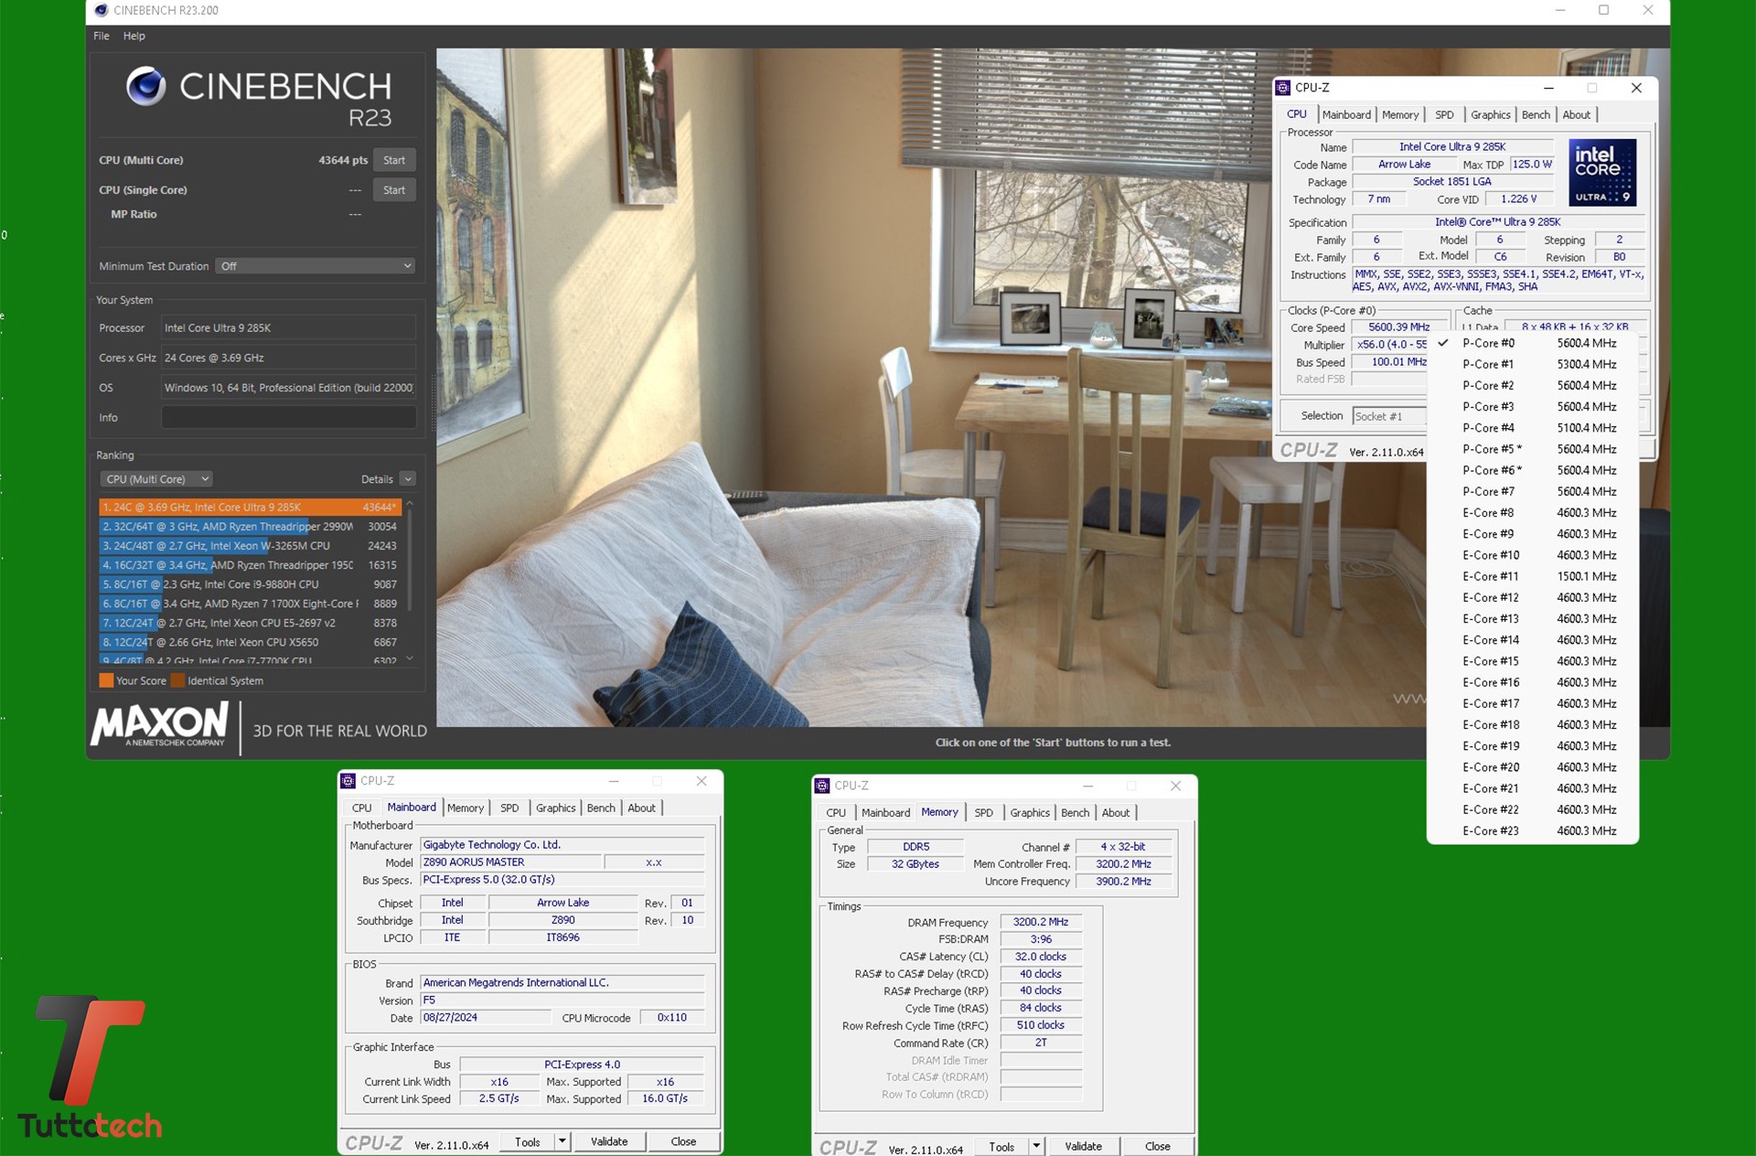Click Close button in Memory CPU-Z window

[1157, 1146]
